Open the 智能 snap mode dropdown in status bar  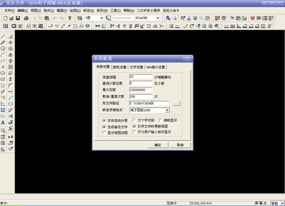(282, 203)
